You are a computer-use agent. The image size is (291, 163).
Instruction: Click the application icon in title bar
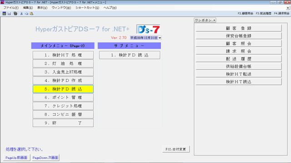point(2,2)
